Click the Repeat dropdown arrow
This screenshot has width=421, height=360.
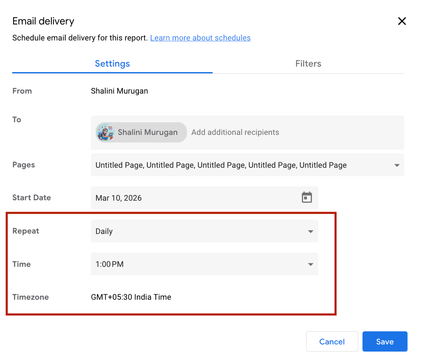(310, 231)
